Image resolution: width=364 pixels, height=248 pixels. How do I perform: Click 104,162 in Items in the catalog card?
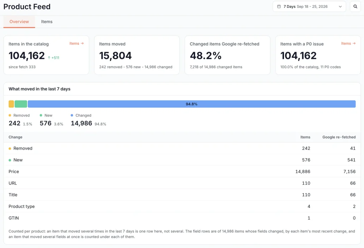pyautogui.click(x=27, y=56)
